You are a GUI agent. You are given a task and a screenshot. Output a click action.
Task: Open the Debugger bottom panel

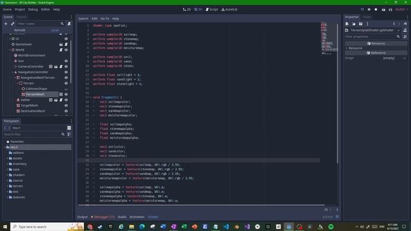[x=103, y=217]
